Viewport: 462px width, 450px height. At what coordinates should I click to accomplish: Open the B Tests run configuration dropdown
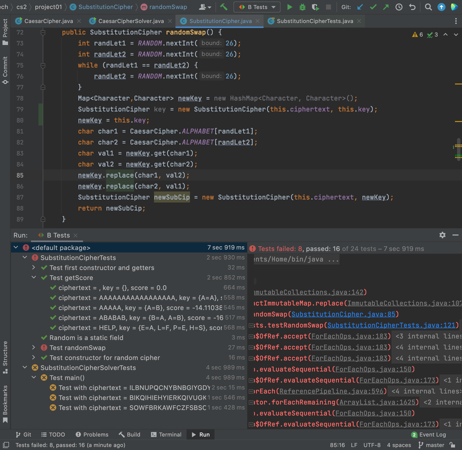pos(257,7)
